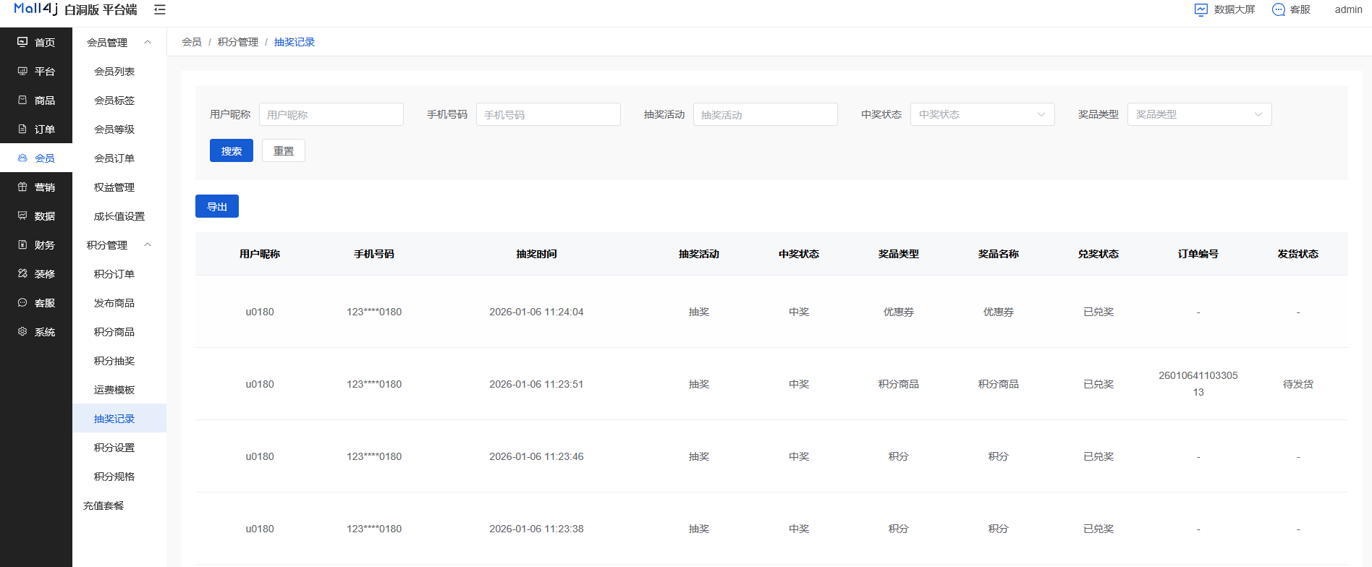Click 积分商品 in the 奖品名称 column
Viewport: 1372px width, 567px height.
[x=999, y=384]
